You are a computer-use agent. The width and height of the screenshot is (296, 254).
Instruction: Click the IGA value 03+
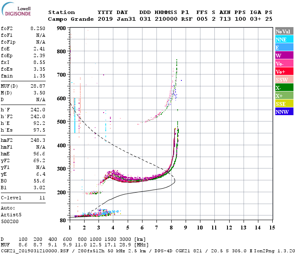pyautogui.click(x=255, y=19)
